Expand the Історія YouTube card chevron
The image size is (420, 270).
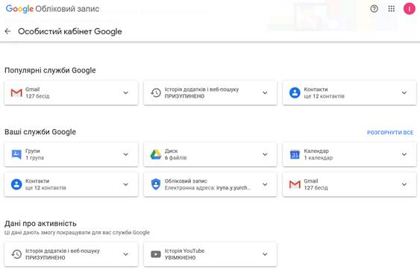click(265, 254)
